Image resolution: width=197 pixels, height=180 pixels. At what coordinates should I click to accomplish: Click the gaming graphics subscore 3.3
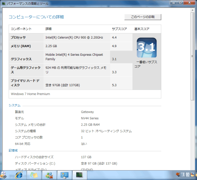click(x=114, y=72)
